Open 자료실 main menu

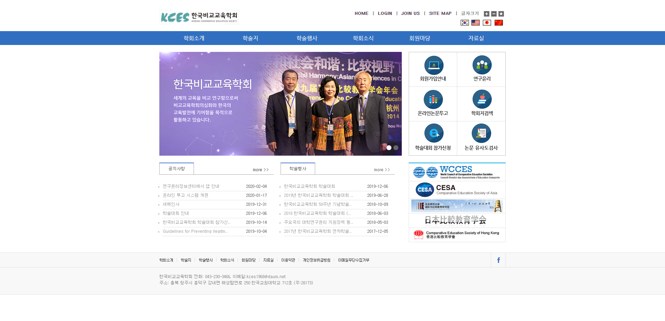click(476, 38)
